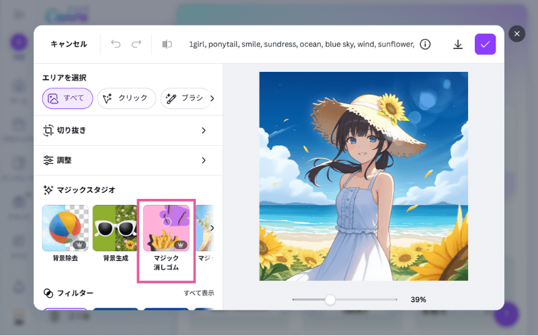Expand the 切り抜き section
538x336 pixels.
point(128,130)
